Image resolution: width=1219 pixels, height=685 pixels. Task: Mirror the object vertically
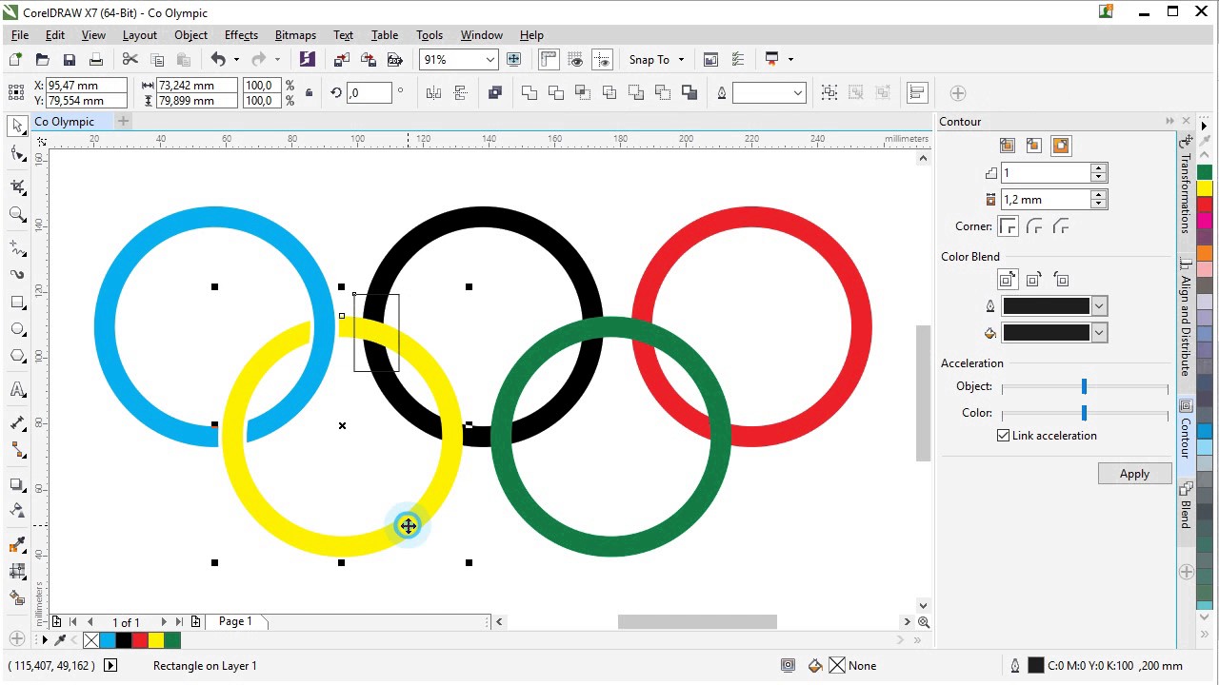(x=461, y=92)
